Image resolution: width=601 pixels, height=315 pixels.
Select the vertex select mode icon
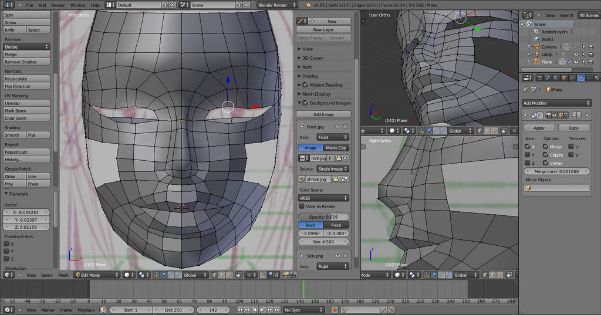[214, 275]
